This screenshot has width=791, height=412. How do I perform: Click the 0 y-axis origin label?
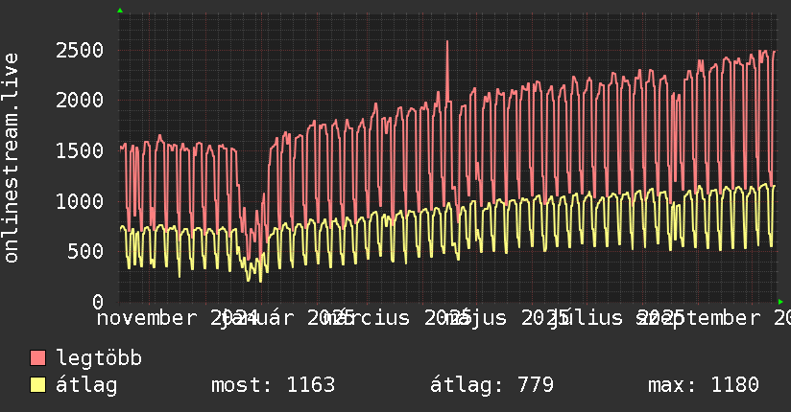(x=98, y=301)
